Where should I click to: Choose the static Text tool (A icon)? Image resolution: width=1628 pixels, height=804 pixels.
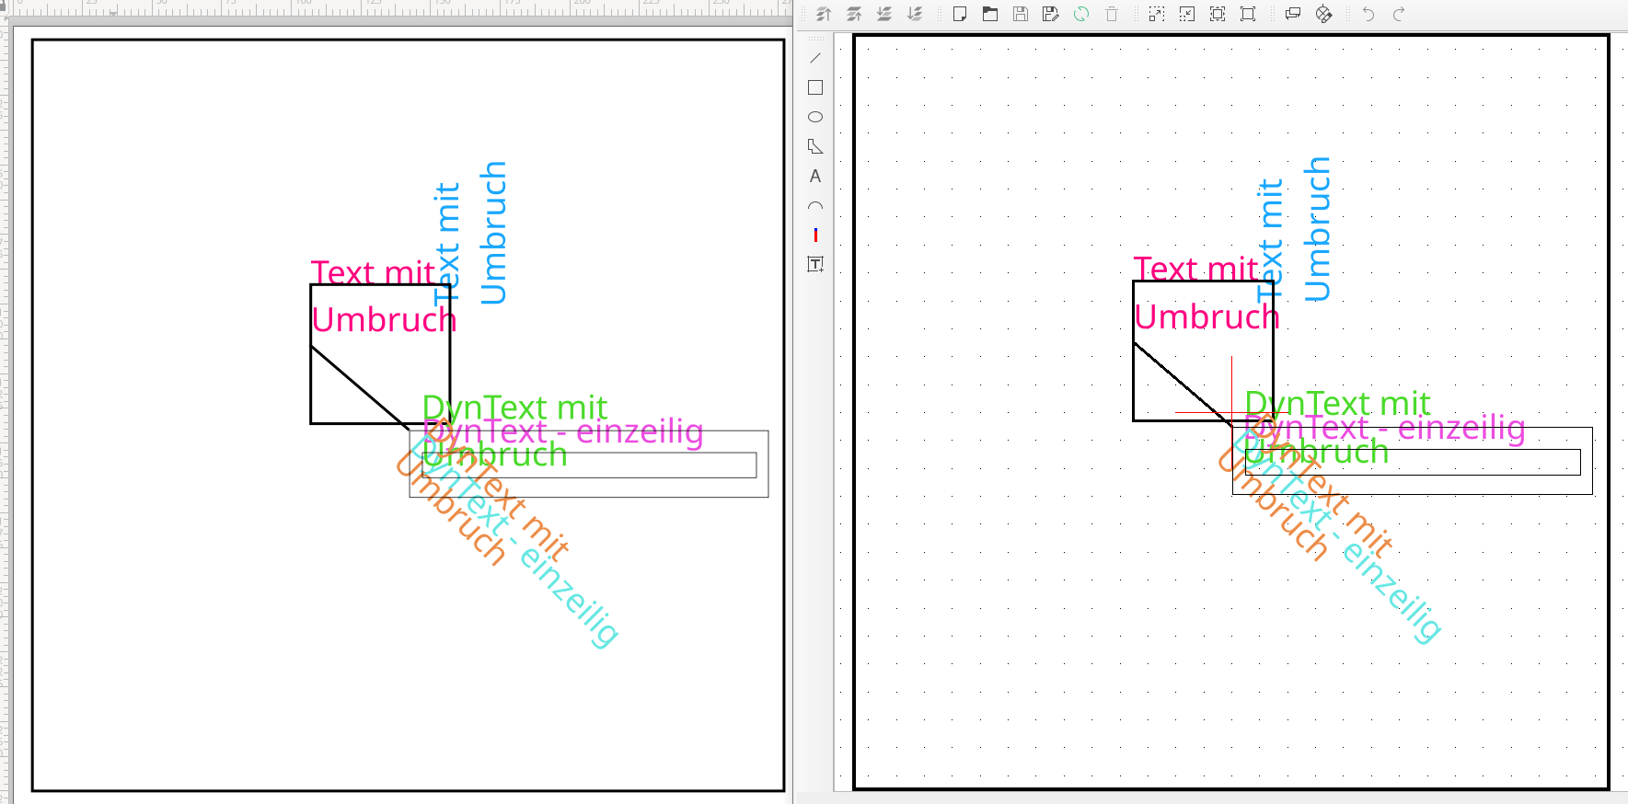[x=815, y=176]
